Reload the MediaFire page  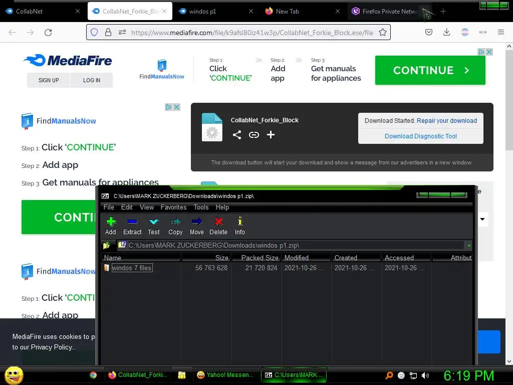click(x=48, y=33)
